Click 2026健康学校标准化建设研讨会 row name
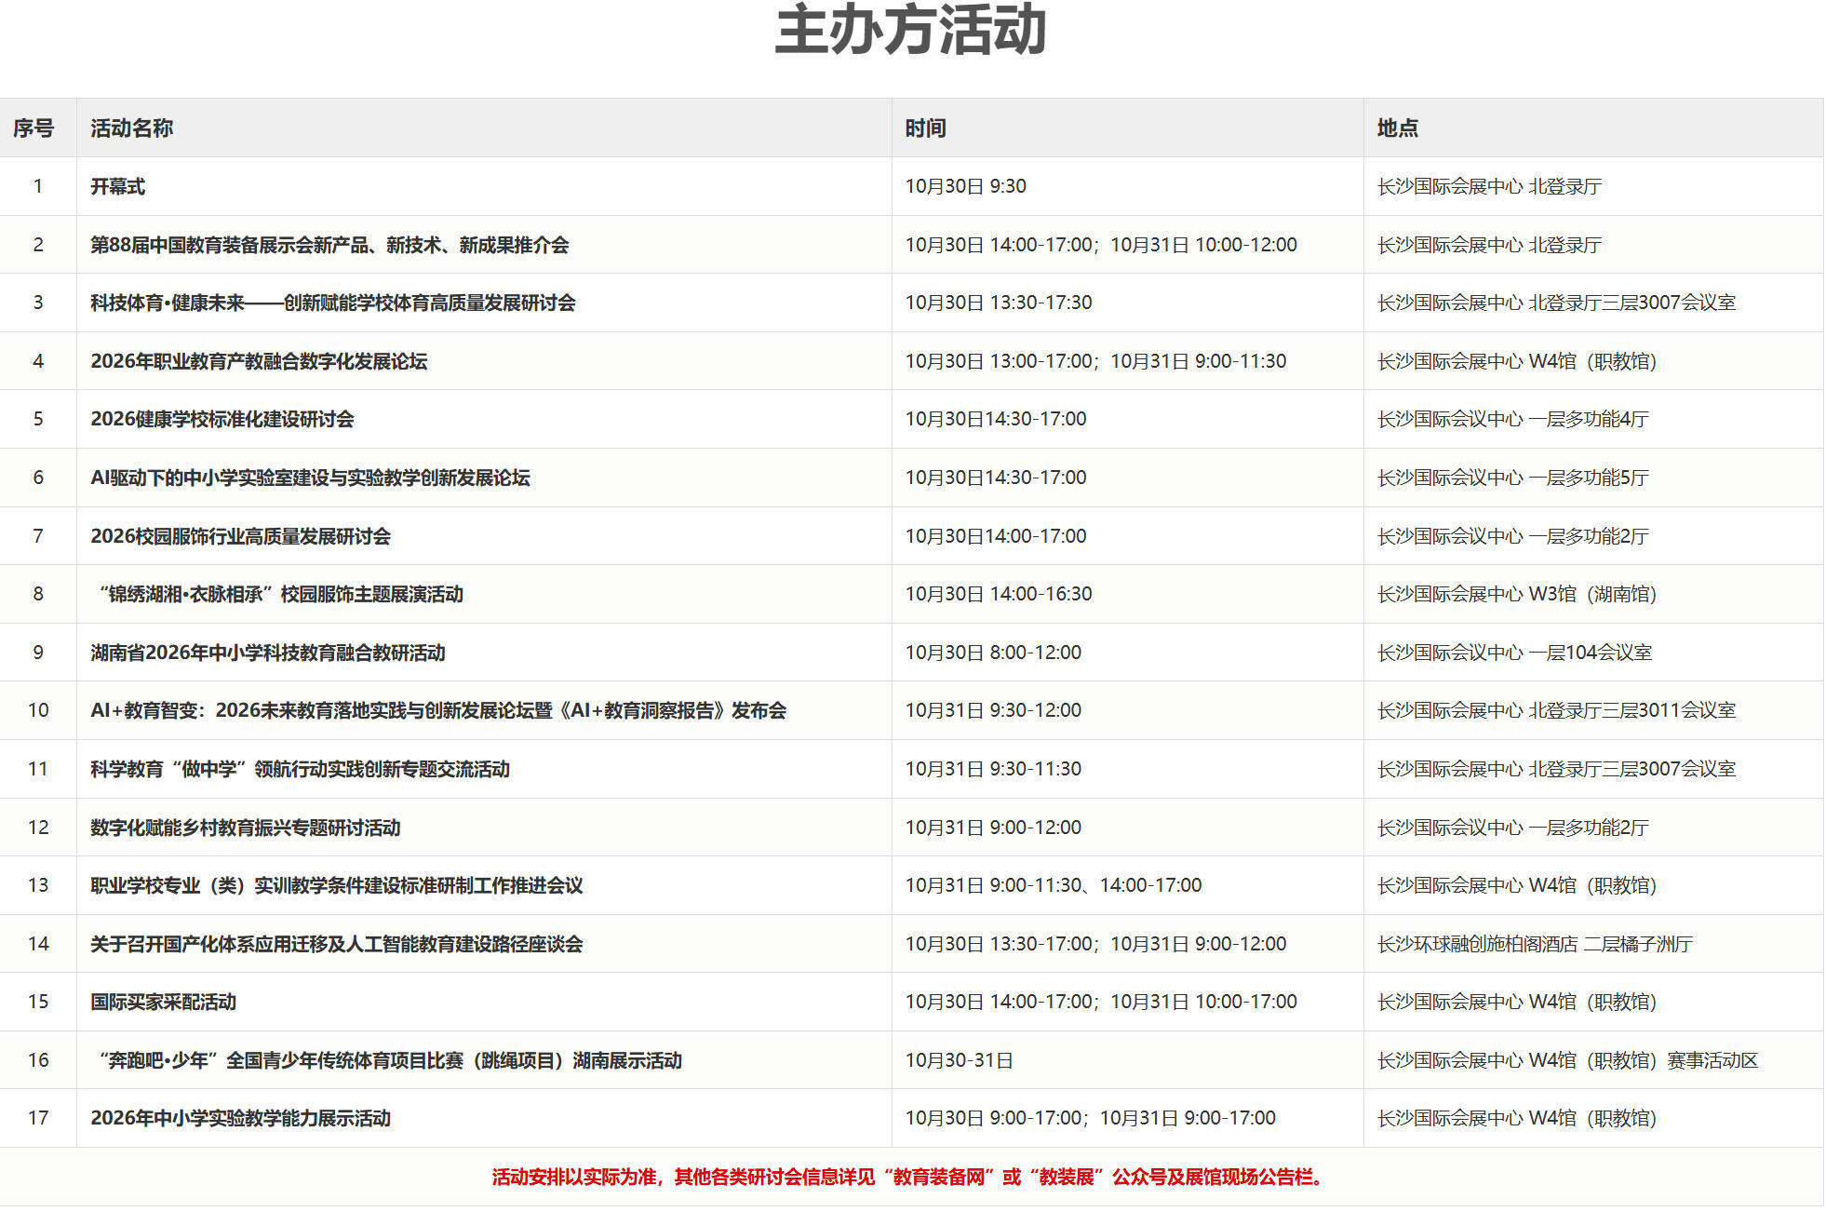 pyautogui.click(x=222, y=419)
